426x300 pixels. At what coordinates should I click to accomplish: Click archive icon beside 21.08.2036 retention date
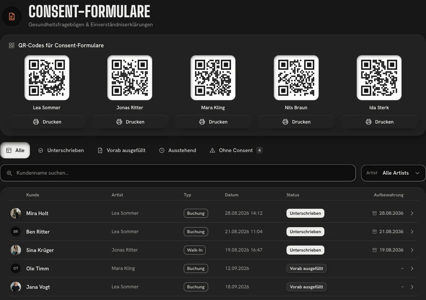tap(374, 232)
